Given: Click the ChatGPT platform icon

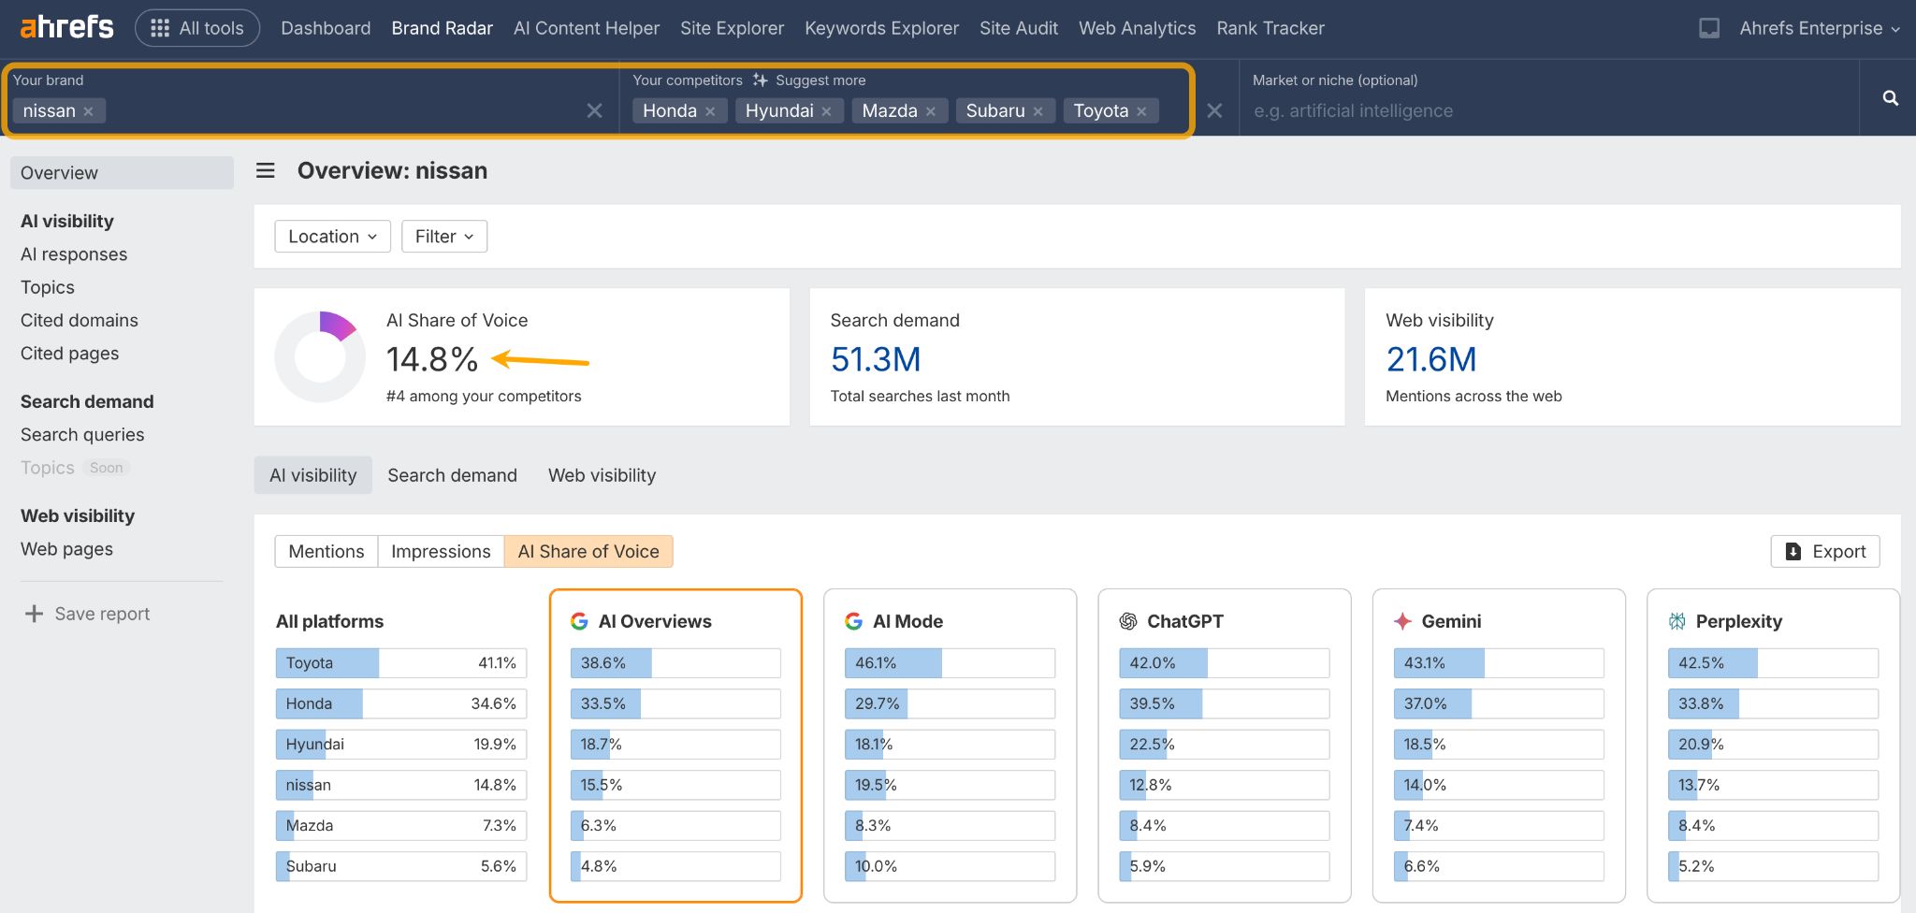Looking at the screenshot, I should click(1128, 620).
